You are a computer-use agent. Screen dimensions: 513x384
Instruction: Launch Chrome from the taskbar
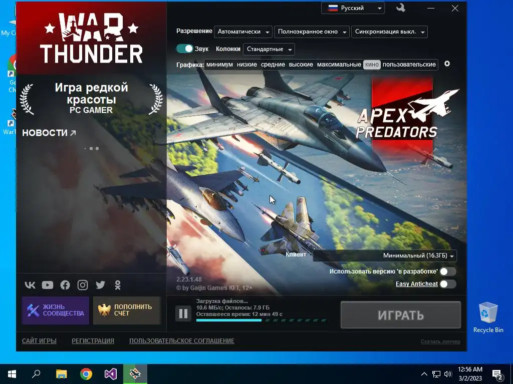click(x=86, y=374)
